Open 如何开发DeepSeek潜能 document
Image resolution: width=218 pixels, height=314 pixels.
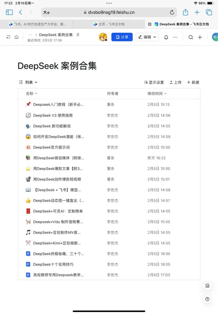(x=59, y=137)
